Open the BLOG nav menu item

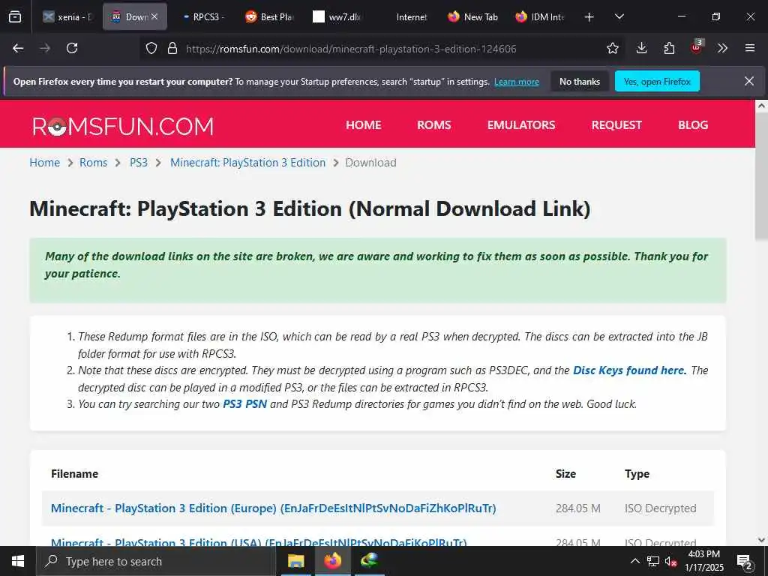tap(692, 125)
